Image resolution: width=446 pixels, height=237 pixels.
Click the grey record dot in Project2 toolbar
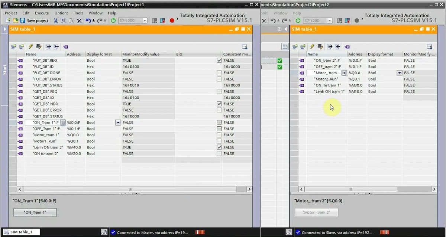tap(357, 20)
